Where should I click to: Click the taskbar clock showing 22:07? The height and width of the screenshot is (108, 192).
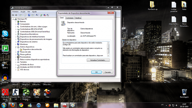[184, 105]
